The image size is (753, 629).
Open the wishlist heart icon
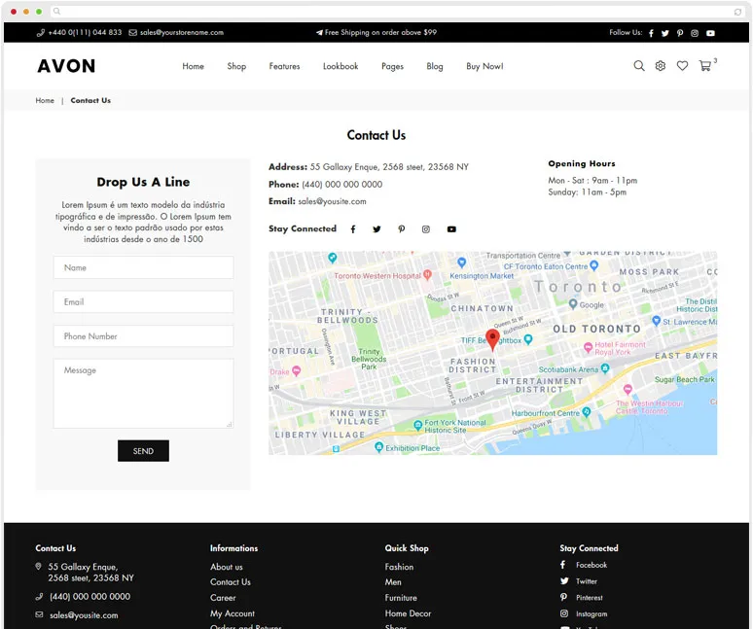(x=682, y=66)
